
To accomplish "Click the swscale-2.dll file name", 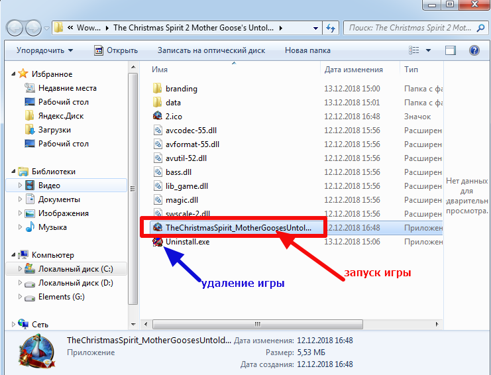I will click(188, 214).
